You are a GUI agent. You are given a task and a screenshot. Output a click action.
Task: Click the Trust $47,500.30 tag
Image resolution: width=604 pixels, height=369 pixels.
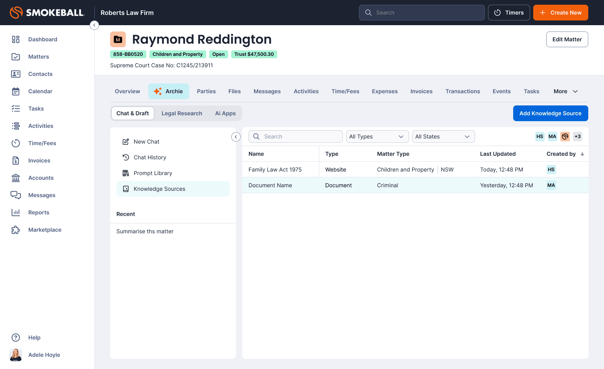pyautogui.click(x=254, y=54)
